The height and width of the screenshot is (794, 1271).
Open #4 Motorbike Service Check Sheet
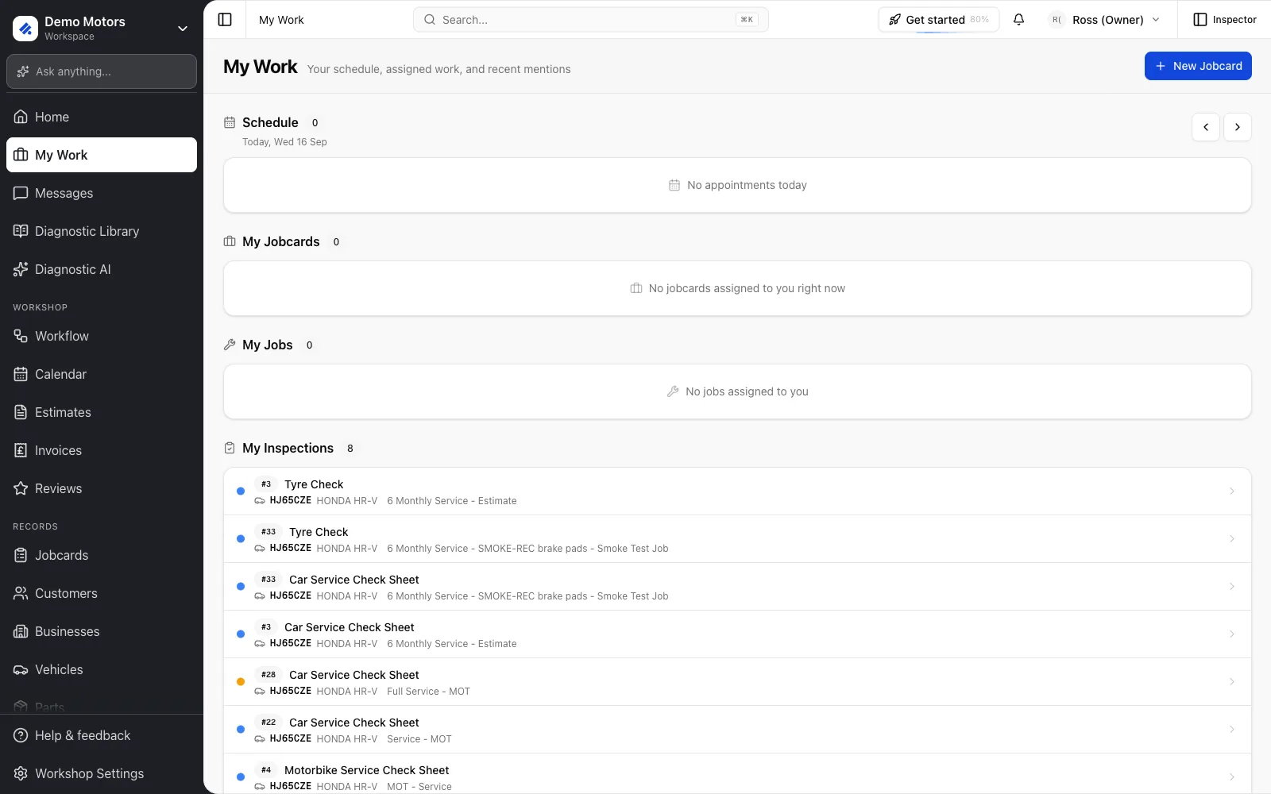point(737,774)
